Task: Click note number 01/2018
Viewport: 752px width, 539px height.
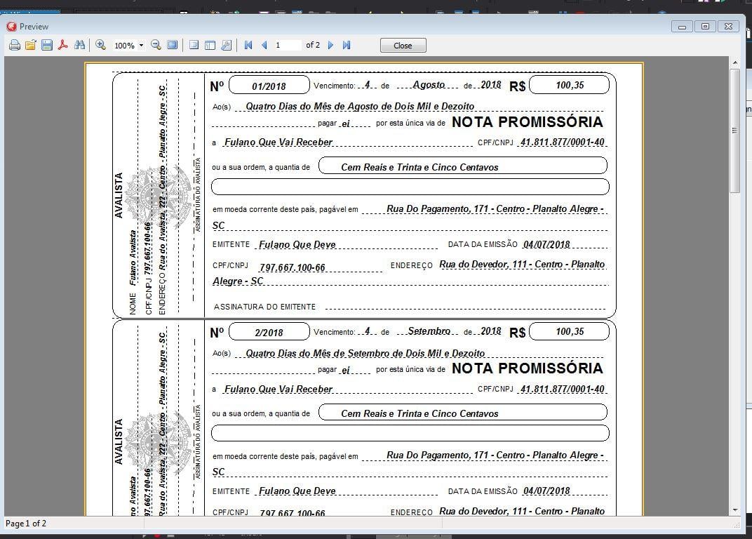Action: pyautogui.click(x=269, y=86)
